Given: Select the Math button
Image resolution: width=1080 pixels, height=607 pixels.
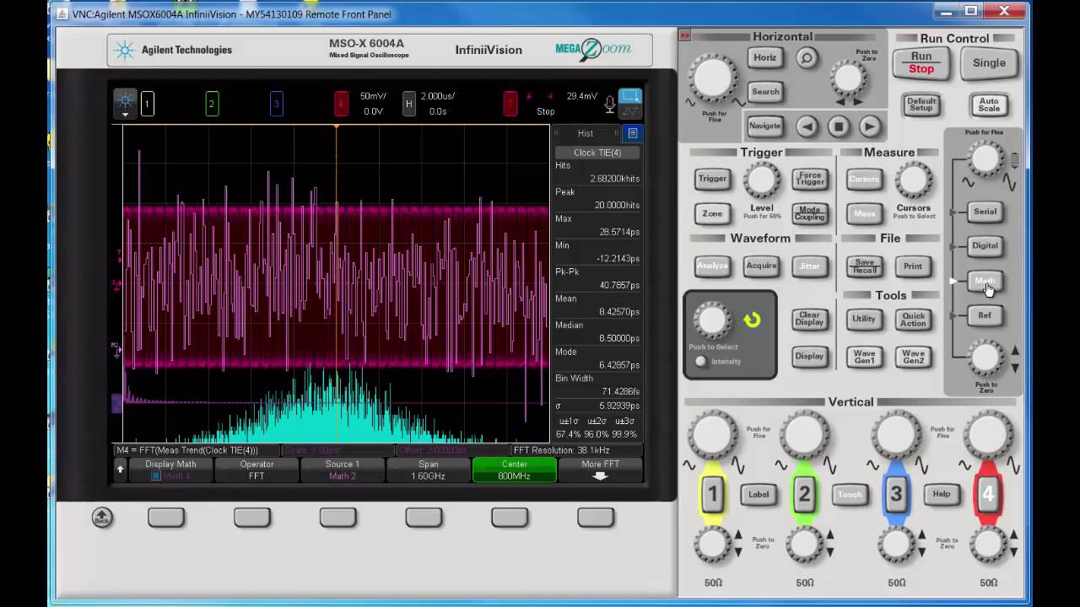Looking at the screenshot, I should click(x=985, y=281).
